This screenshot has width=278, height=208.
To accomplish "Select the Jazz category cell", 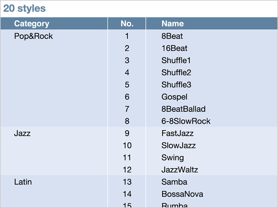I will [x=22, y=133].
